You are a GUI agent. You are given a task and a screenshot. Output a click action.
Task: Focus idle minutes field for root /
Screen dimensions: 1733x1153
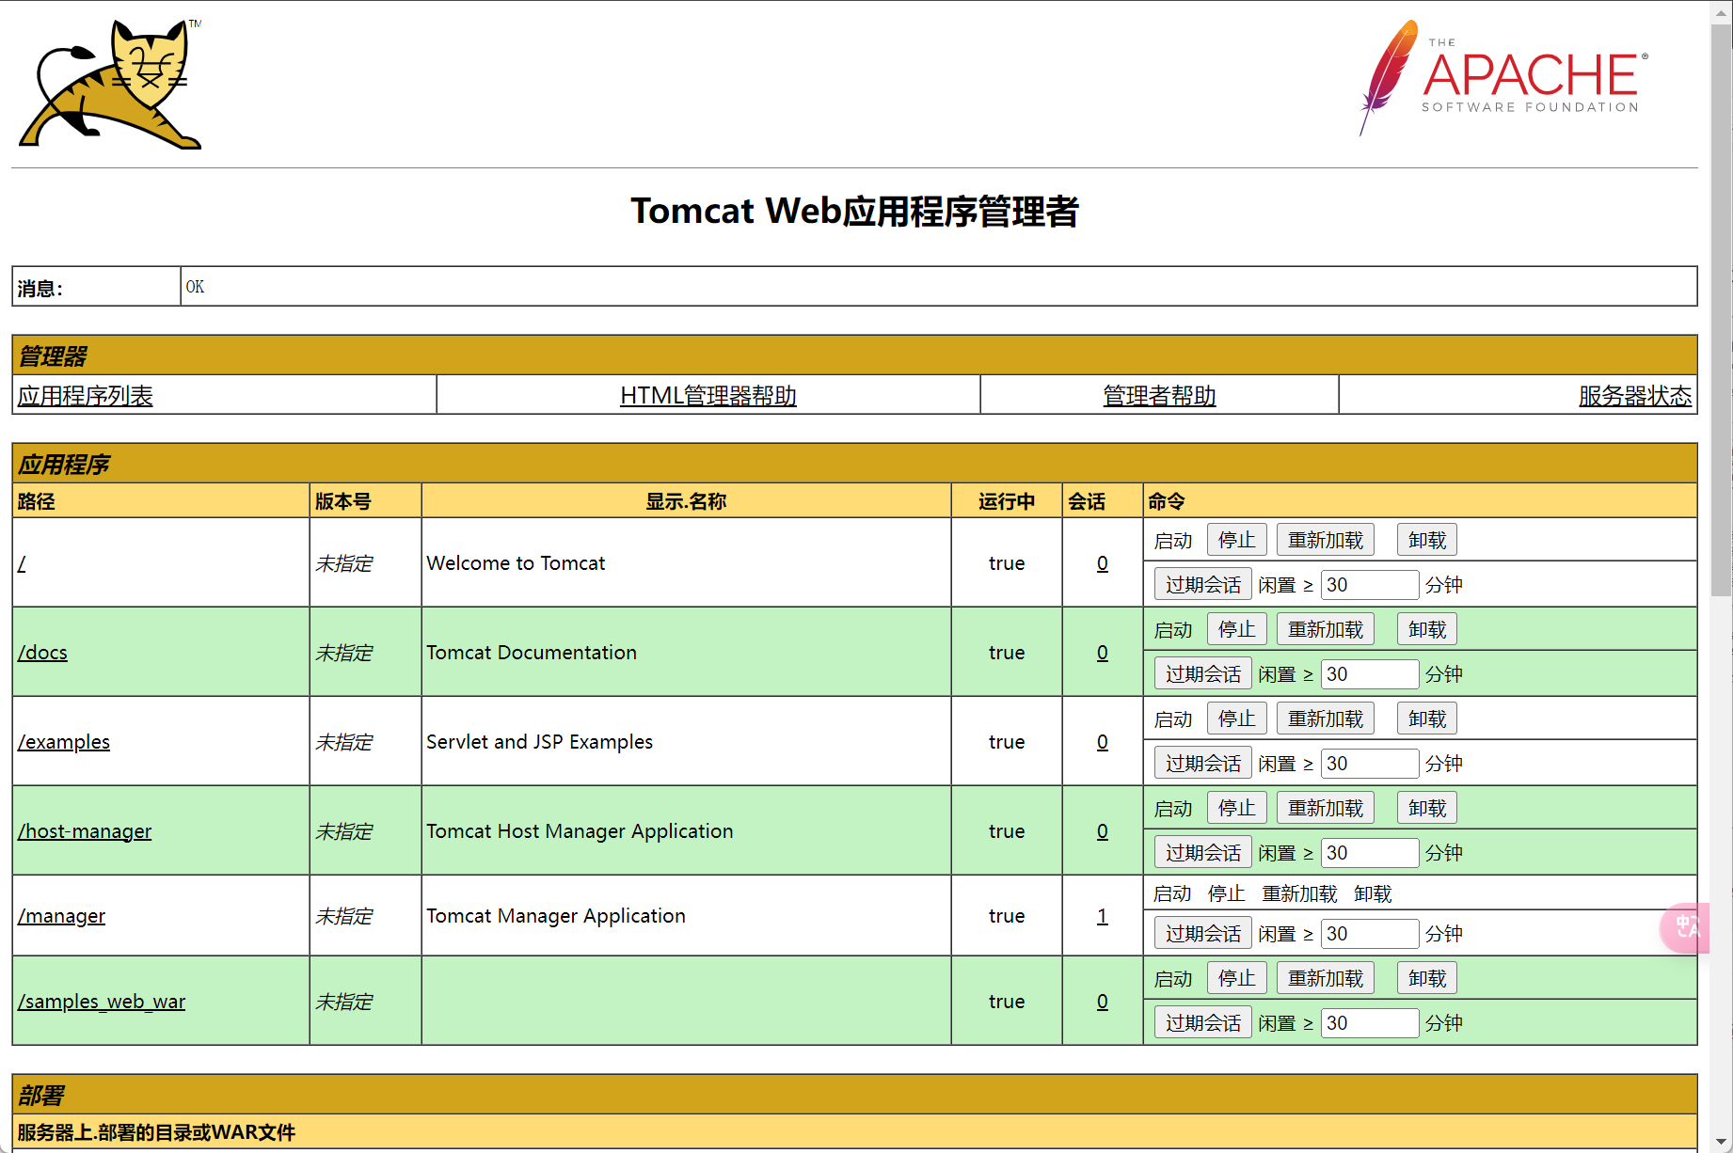click(1370, 584)
